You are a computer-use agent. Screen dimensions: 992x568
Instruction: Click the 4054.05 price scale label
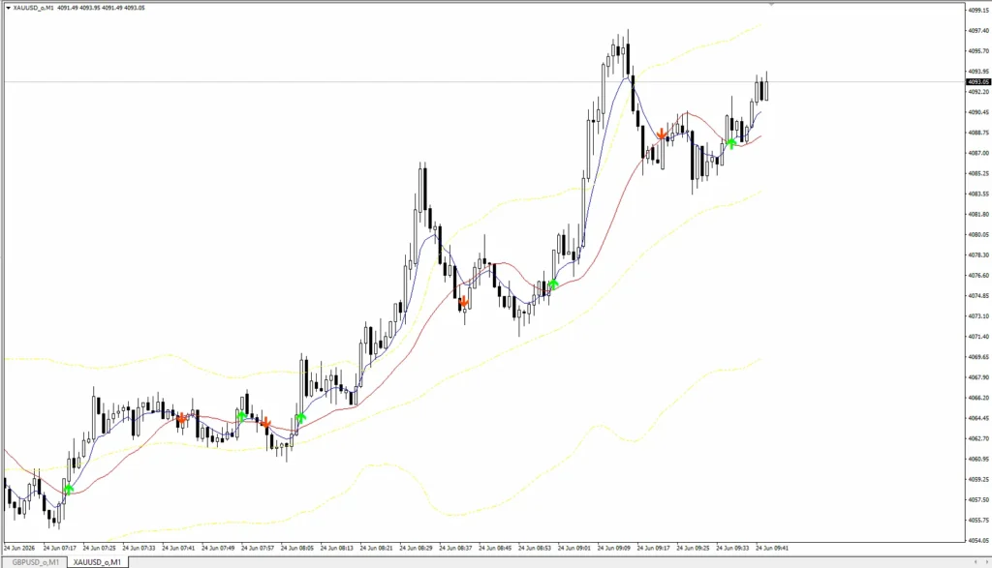(x=978, y=541)
